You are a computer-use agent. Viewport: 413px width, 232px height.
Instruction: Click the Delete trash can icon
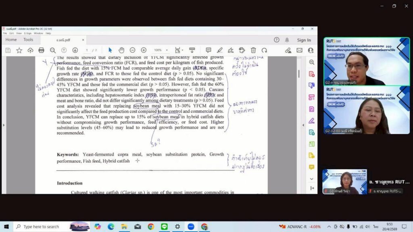(x=253, y=50)
